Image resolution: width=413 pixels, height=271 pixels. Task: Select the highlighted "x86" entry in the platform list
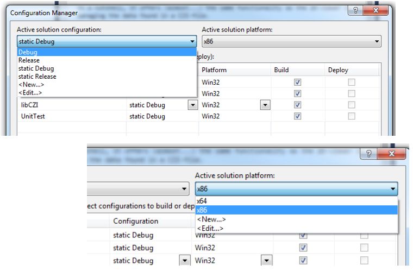click(x=297, y=210)
